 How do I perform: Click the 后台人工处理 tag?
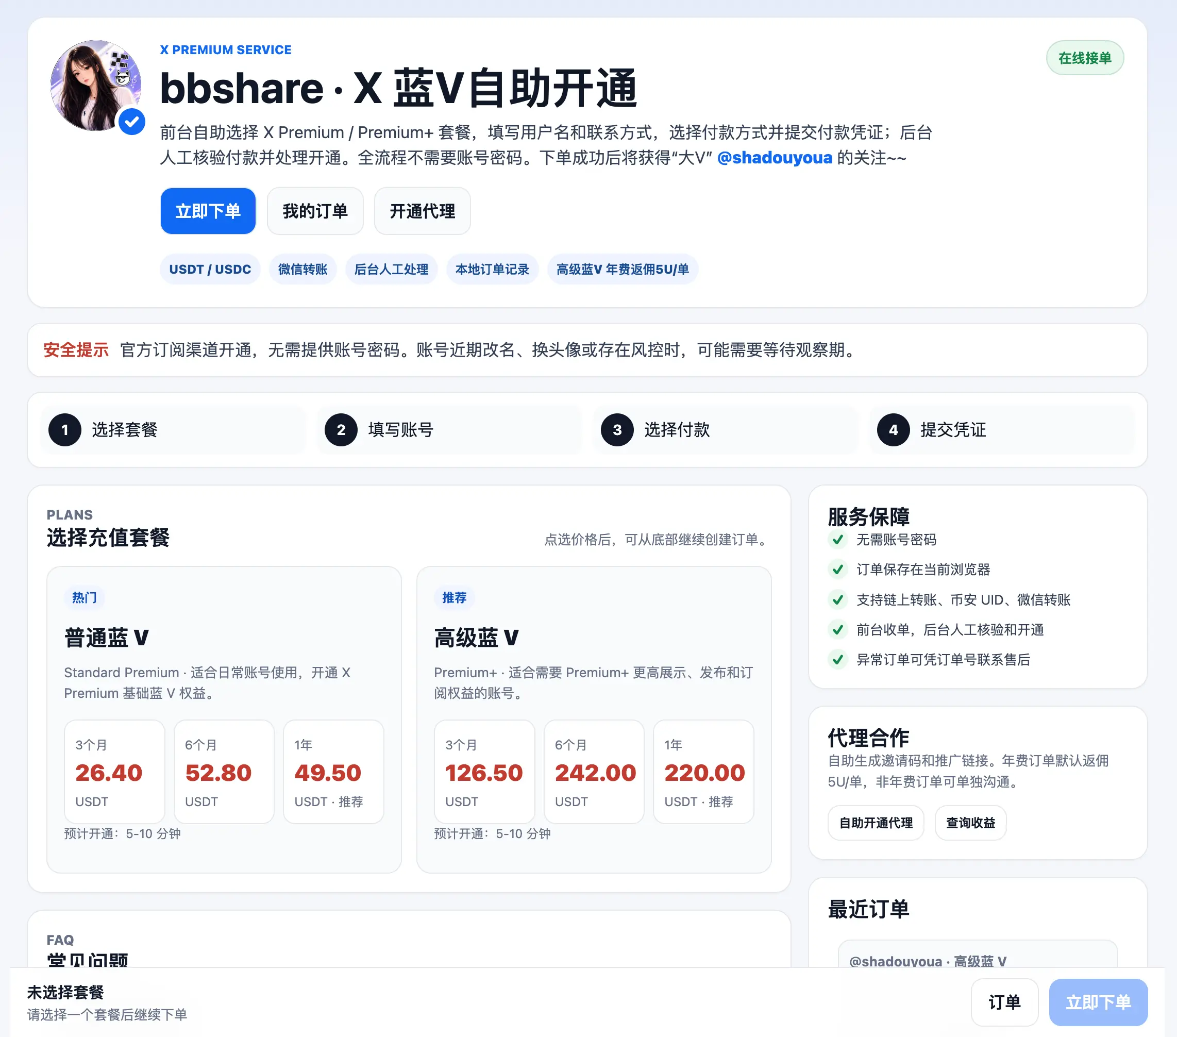(x=391, y=269)
